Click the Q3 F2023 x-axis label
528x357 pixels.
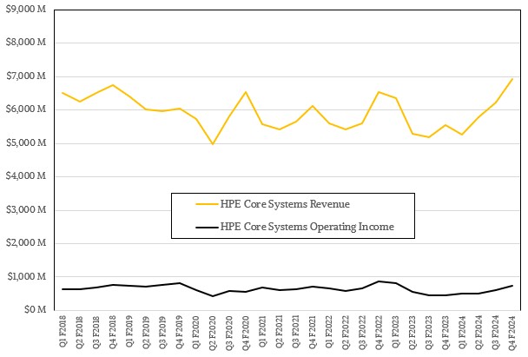point(429,332)
